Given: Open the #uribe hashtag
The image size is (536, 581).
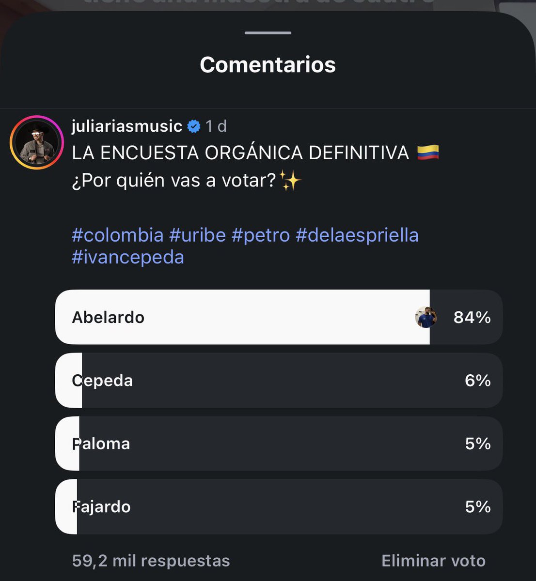Looking at the screenshot, I should tap(197, 235).
